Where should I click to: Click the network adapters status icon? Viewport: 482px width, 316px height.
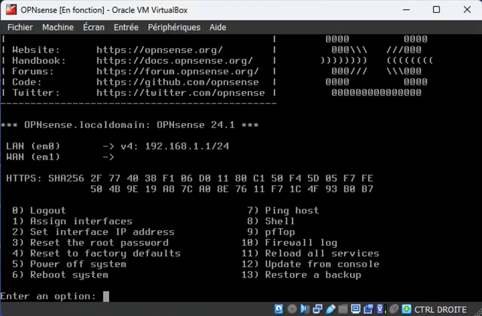[318, 309]
